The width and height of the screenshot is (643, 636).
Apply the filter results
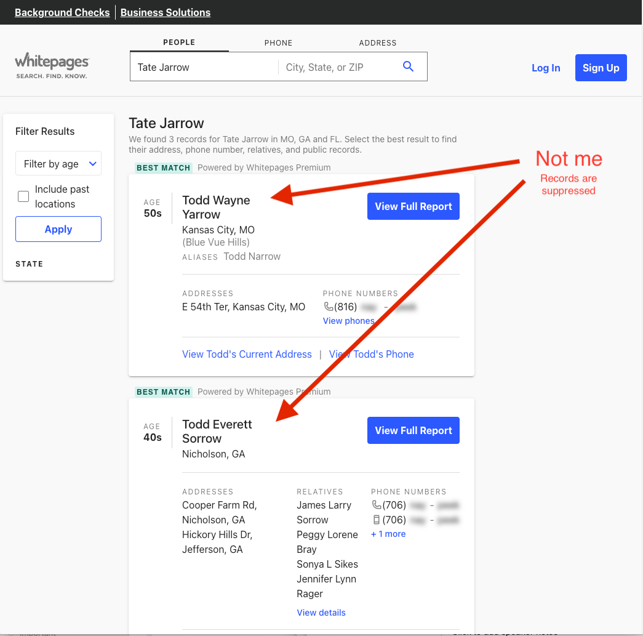(x=58, y=229)
